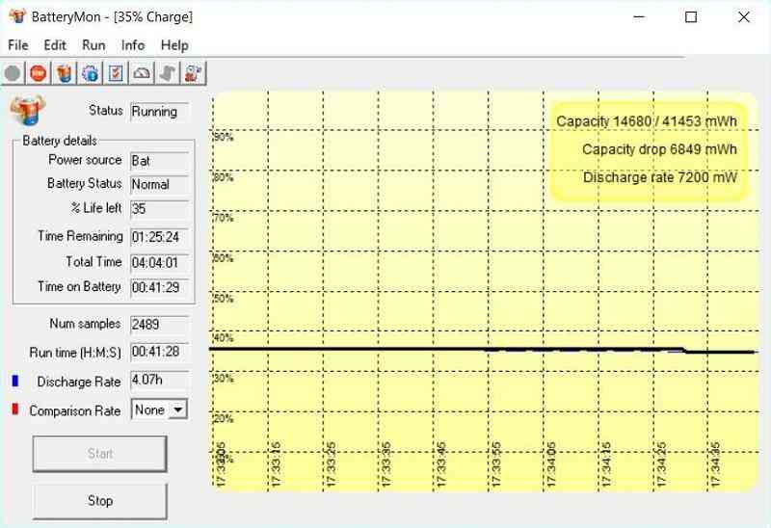Screen dimensions: 771x528
Task: Click the Battery details group label
Action: click(60, 141)
